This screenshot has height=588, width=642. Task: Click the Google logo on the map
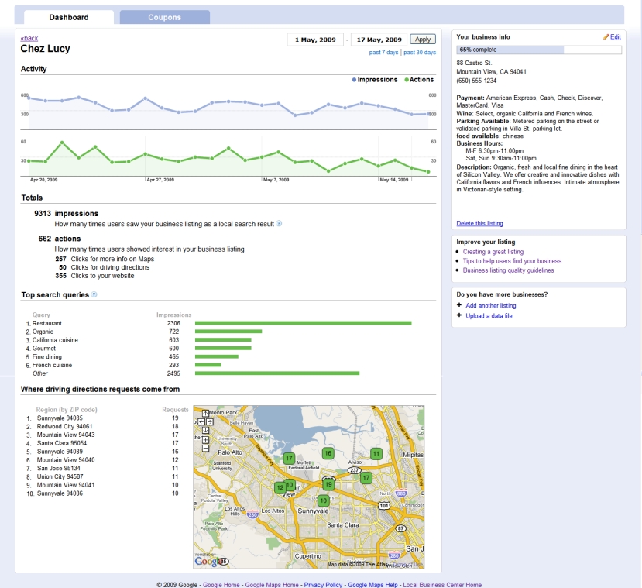click(x=208, y=561)
